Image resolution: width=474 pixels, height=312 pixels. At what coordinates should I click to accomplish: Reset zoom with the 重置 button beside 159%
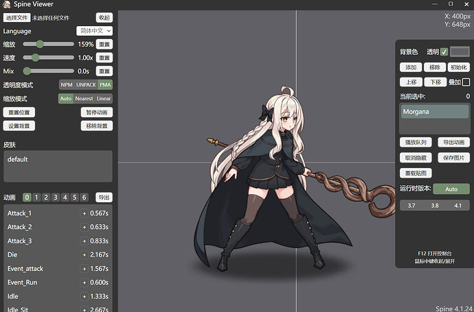click(x=104, y=45)
